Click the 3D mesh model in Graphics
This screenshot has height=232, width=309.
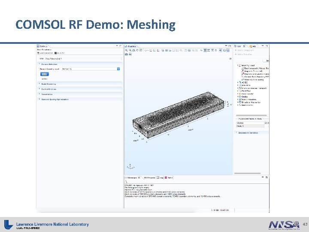tap(179, 115)
